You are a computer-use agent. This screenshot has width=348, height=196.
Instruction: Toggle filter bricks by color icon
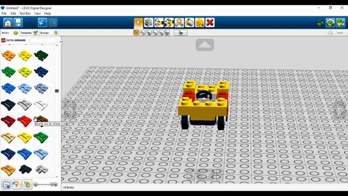17,185
